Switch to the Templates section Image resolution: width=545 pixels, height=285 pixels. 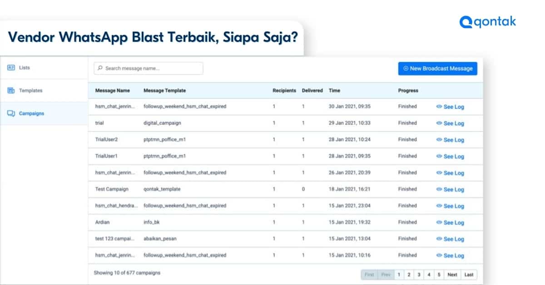(x=31, y=90)
